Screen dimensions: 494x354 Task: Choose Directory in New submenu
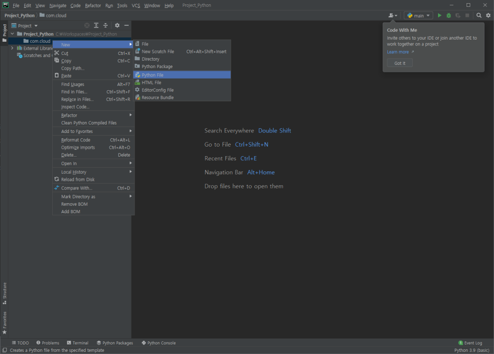coord(182,59)
